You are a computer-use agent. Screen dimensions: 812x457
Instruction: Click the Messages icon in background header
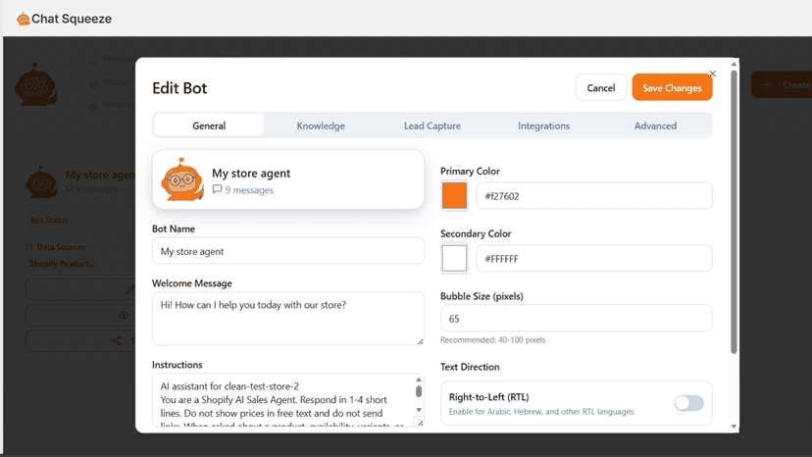pyautogui.click(x=93, y=61)
